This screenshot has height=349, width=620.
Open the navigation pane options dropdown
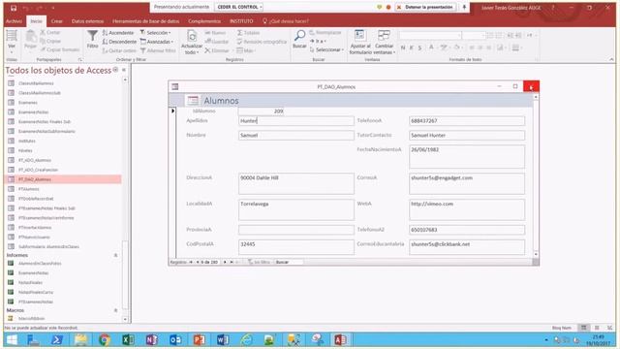point(115,70)
